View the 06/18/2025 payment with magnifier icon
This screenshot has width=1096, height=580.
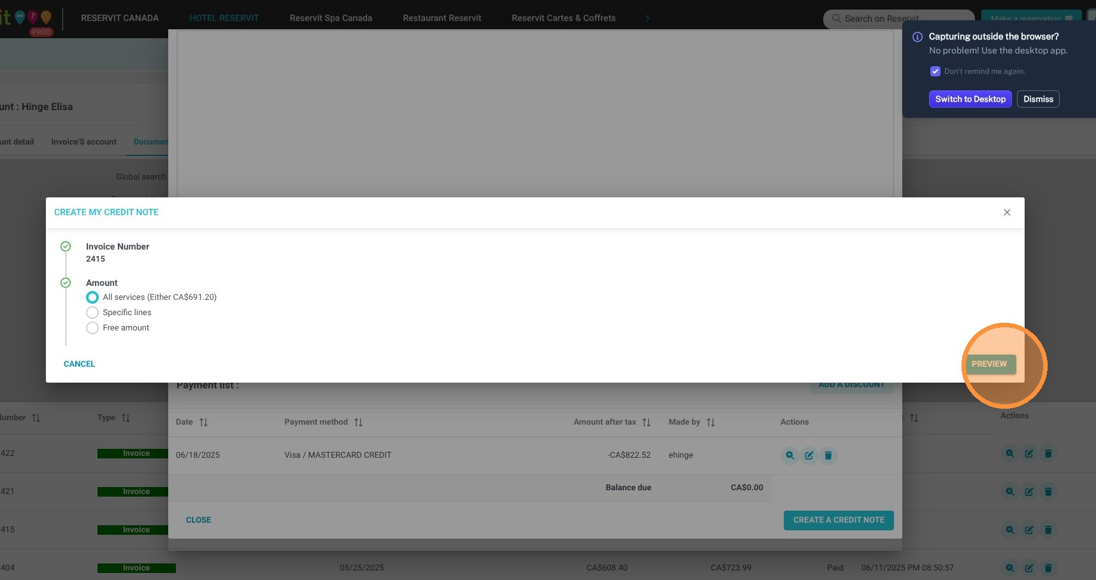tap(790, 455)
